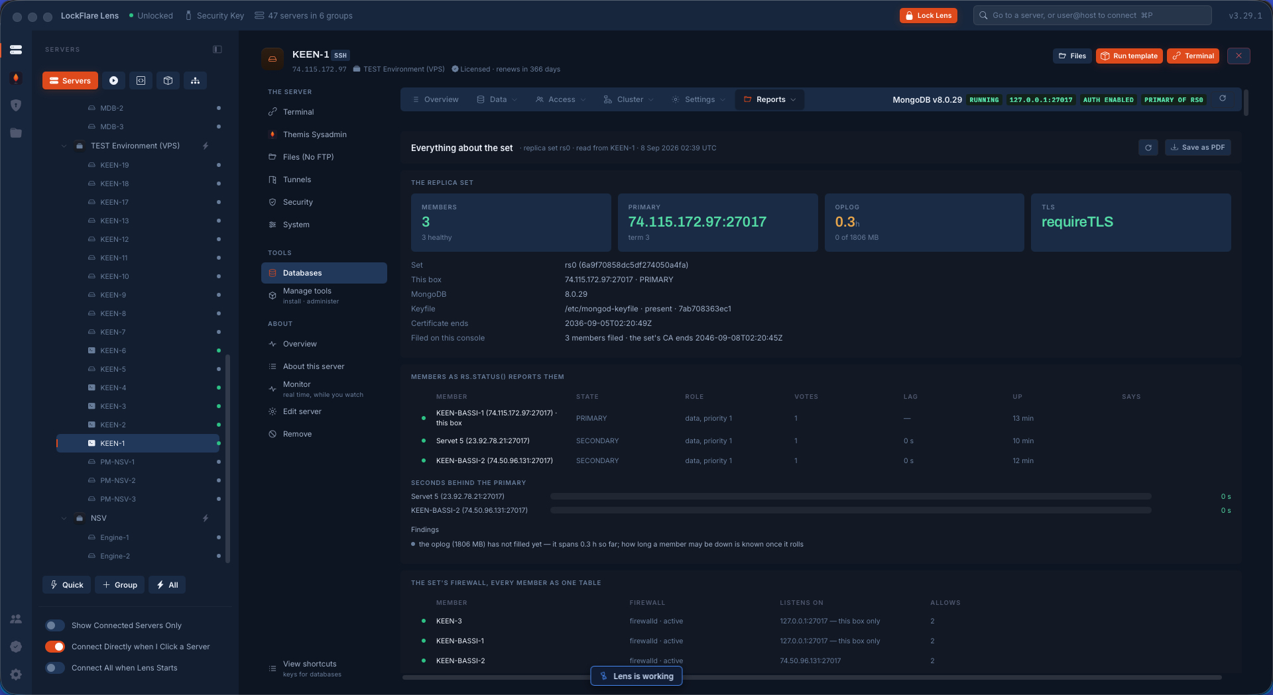Click the Servers button
Image resolution: width=1273 pixels, height=695 pixels.
tap(70, 81)
